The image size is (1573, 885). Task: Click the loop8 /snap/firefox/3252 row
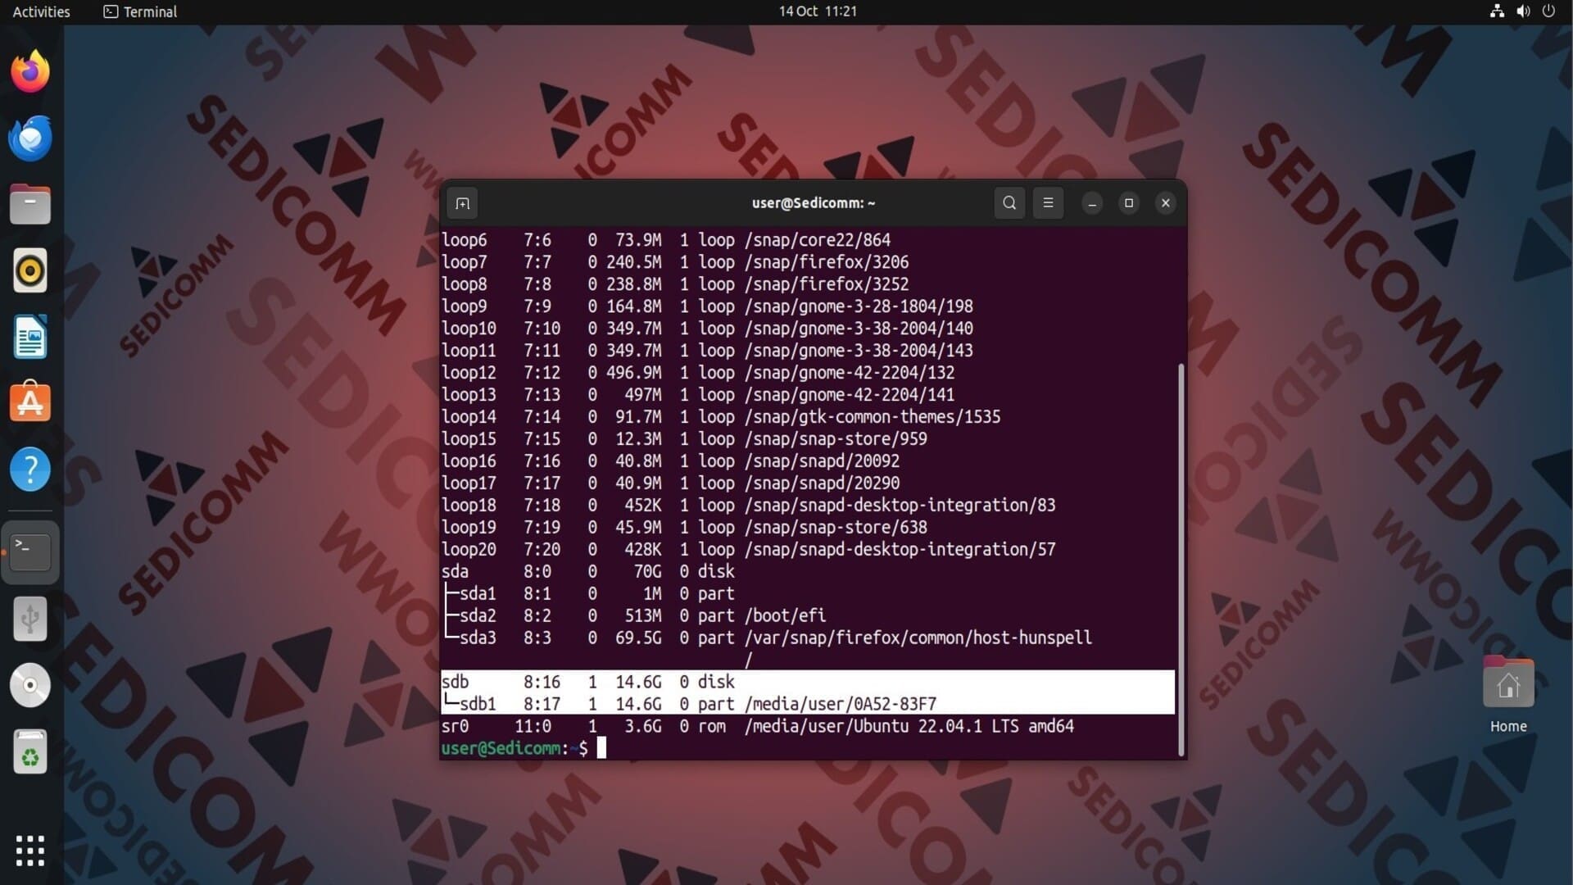(x=675, y=284)
